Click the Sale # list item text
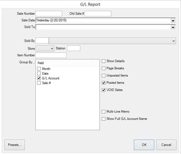Viewport: 181px width, 154px height. (x=46, y=83)
